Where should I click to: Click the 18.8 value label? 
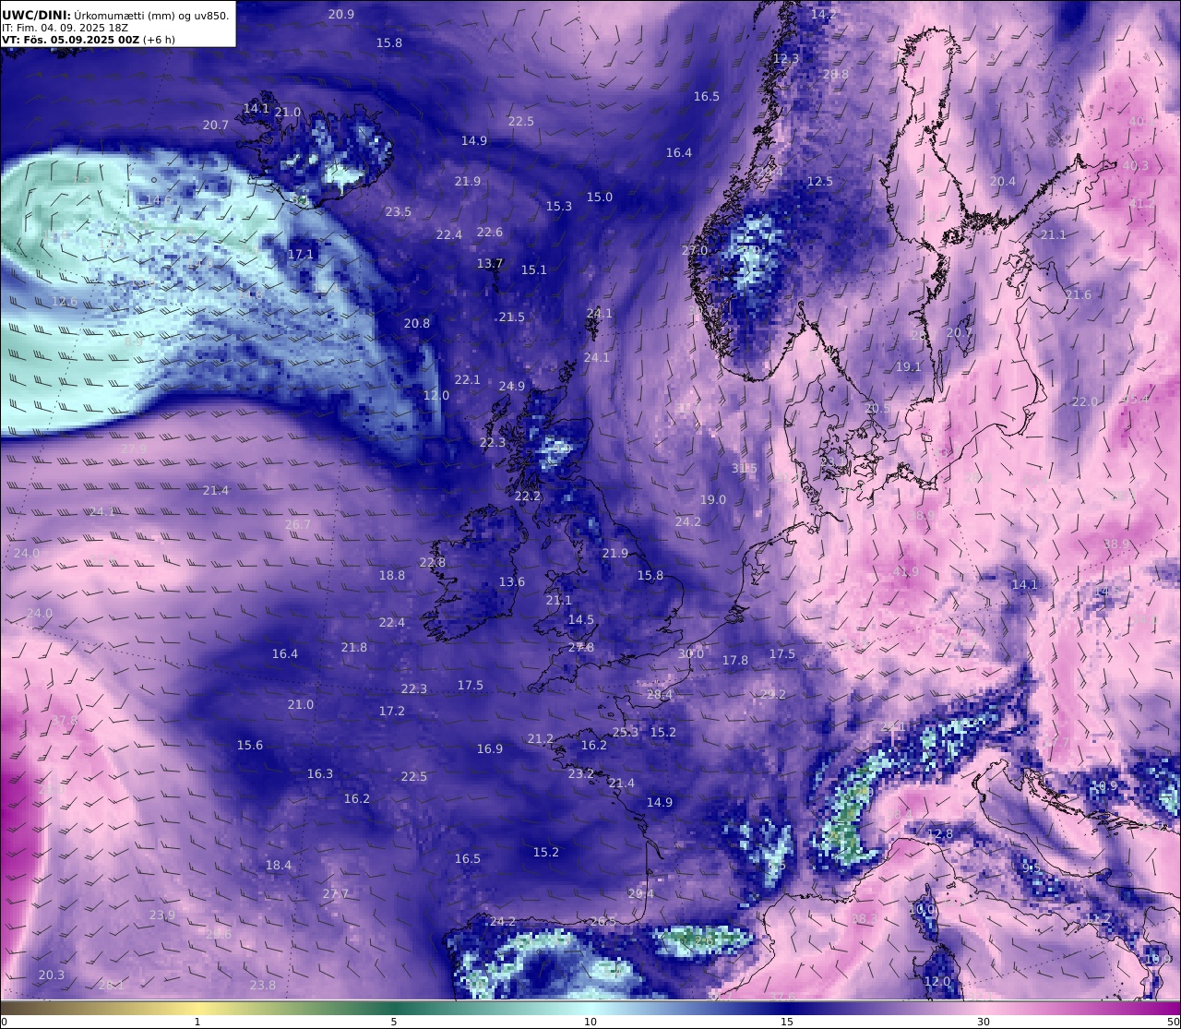[392, 576]
